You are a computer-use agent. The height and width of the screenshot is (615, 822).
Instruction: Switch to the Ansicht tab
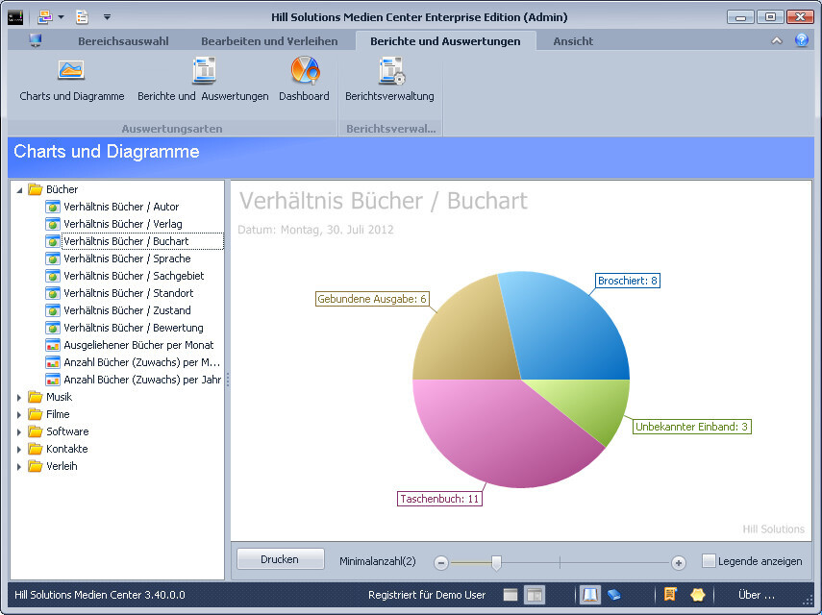(573, 41)
